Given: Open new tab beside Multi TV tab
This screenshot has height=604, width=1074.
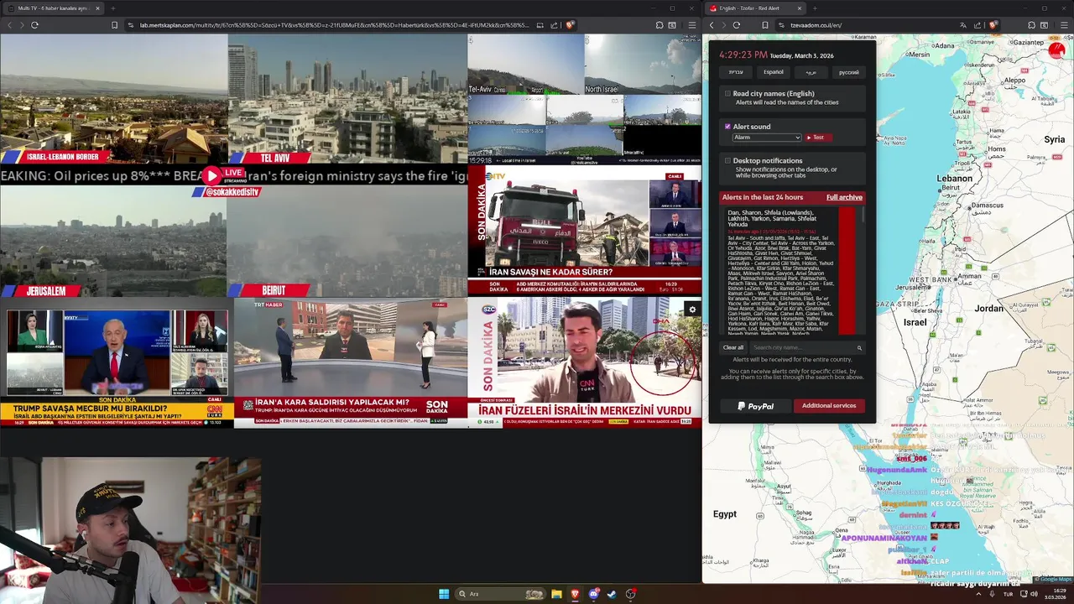Looking at the screenshot, I should click(x=112, y=8).
